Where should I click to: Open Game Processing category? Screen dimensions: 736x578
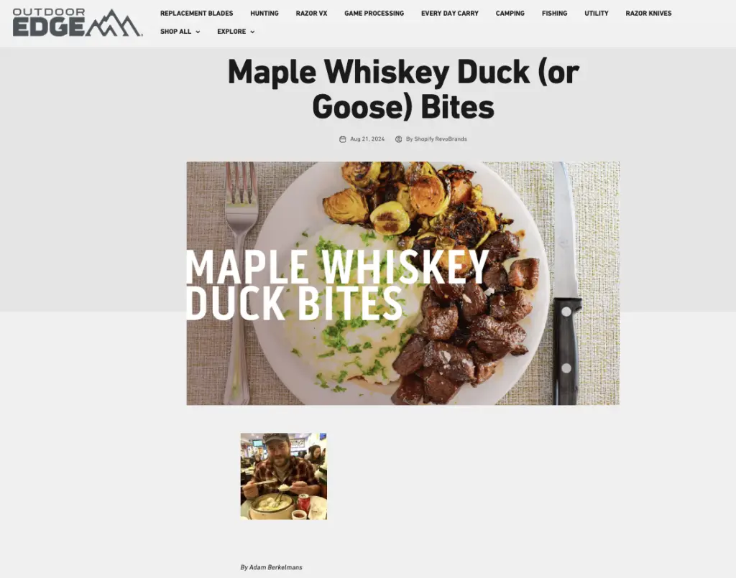[x=374, y=13]
